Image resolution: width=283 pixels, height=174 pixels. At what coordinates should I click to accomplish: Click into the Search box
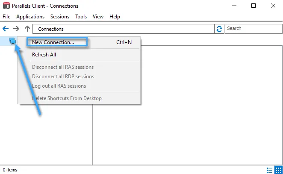pos(254,29)
